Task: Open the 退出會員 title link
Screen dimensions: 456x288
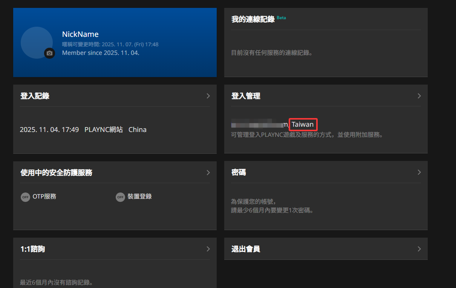Action: click(246, 249)
